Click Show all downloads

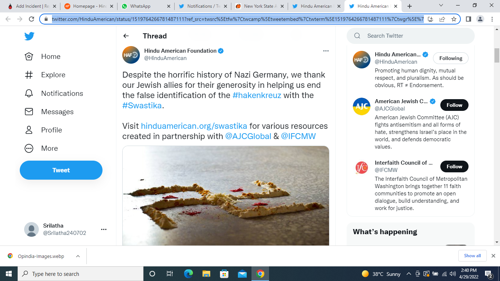pos(472,256)
